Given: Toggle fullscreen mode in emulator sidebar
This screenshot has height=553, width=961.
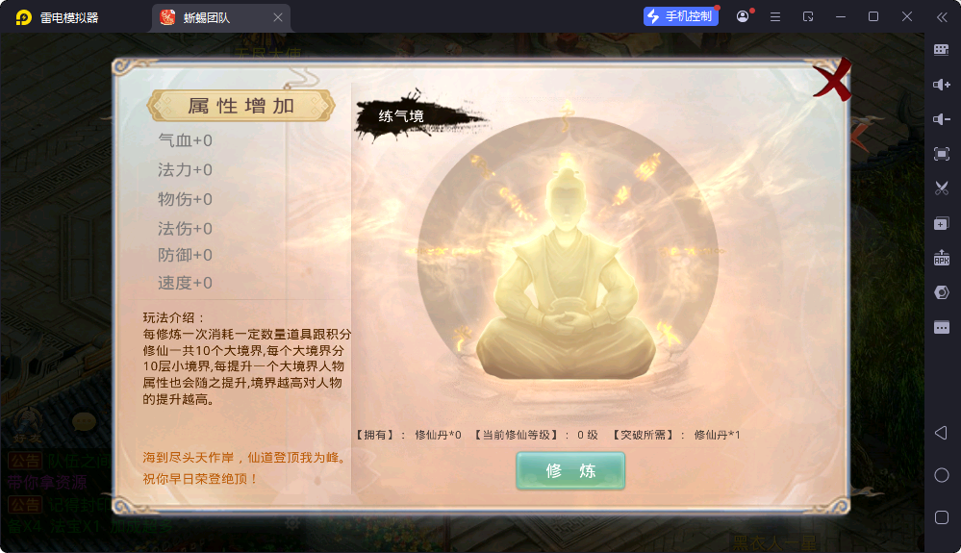Looking at the screenshot, I should click(942, 154).
